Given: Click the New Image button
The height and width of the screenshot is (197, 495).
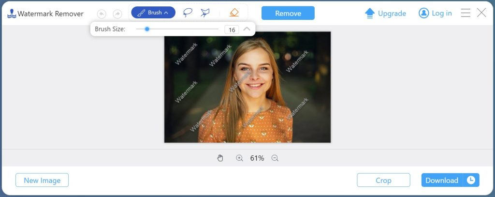Looking at the screenshot, I should [42, 180].
